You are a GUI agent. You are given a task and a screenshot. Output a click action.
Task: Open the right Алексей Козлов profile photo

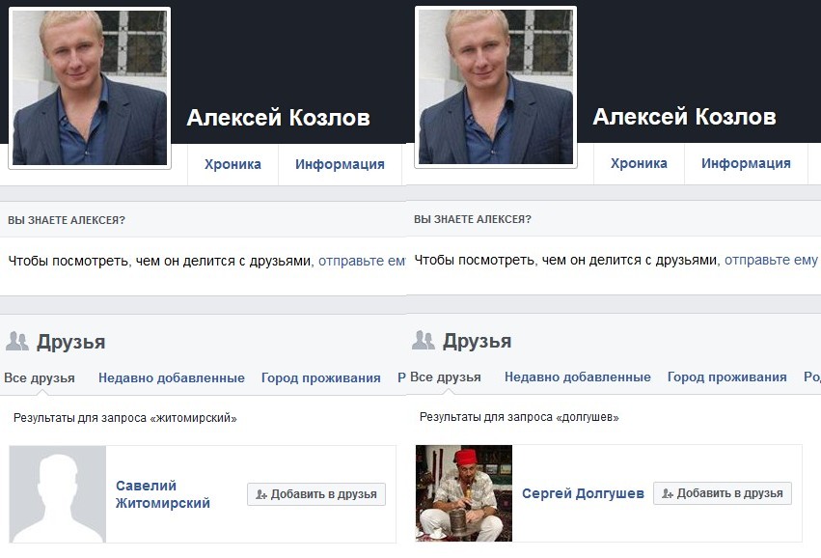(496, 87)
